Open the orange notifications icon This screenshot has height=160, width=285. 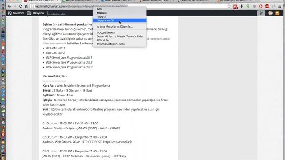coord(277,13)
